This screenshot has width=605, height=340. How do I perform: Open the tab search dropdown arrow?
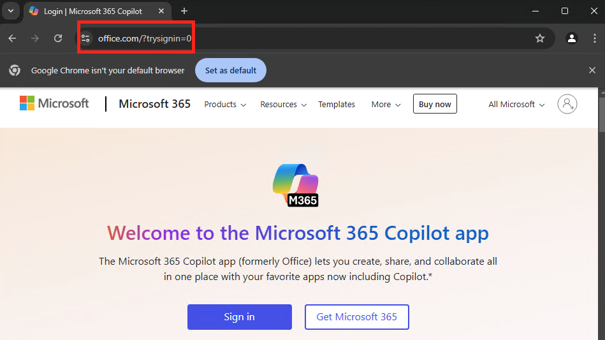click(x=11, y=11)
